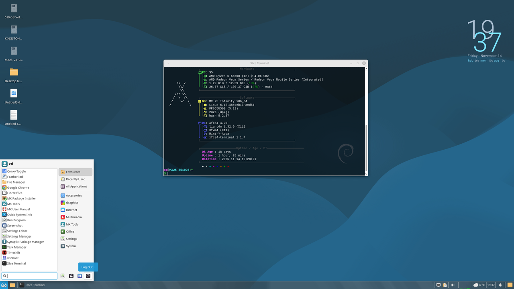Open the clipboard manager tray icon
This screenshot has height=289, width=514.
pos(445,285)
